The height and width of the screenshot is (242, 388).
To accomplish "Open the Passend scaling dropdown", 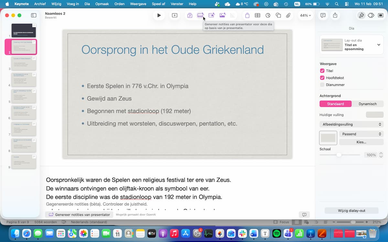I will tap(361, 134).
